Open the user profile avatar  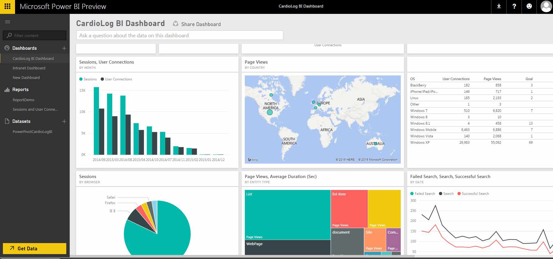tap(546, 6)
